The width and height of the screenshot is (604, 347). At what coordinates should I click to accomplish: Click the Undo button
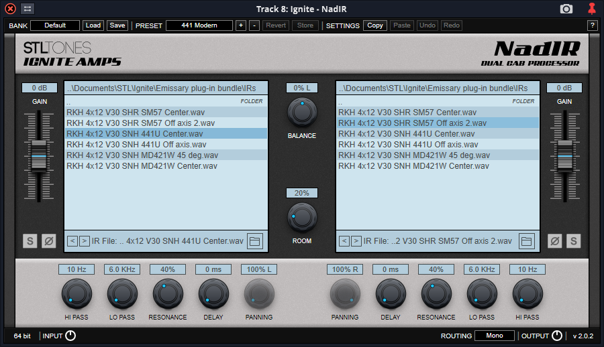coord(427,25)
